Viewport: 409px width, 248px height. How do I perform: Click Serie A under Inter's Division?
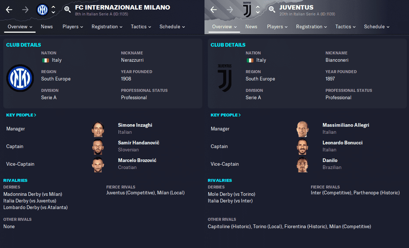point(49,98)
